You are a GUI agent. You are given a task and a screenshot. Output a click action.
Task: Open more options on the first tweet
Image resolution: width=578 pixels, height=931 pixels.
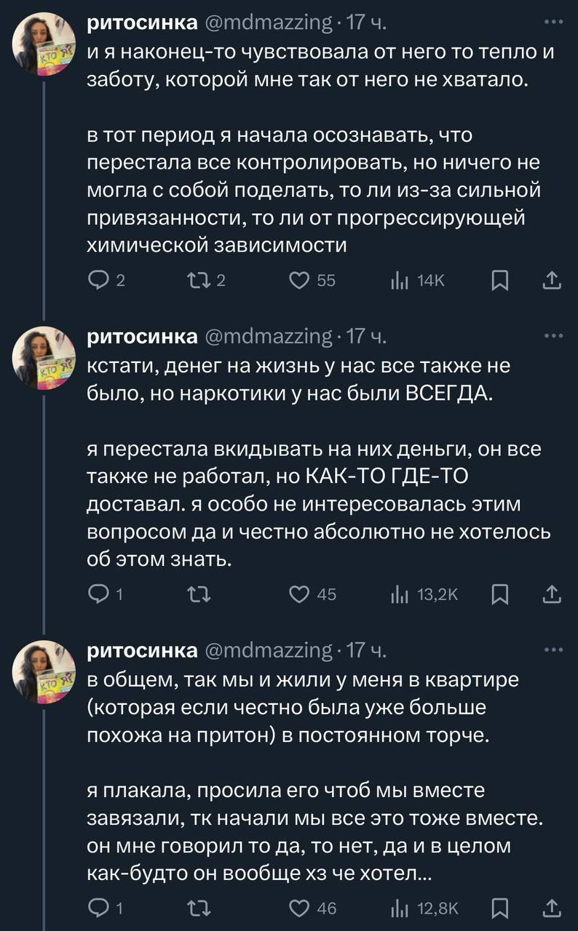tap(553, 23)
